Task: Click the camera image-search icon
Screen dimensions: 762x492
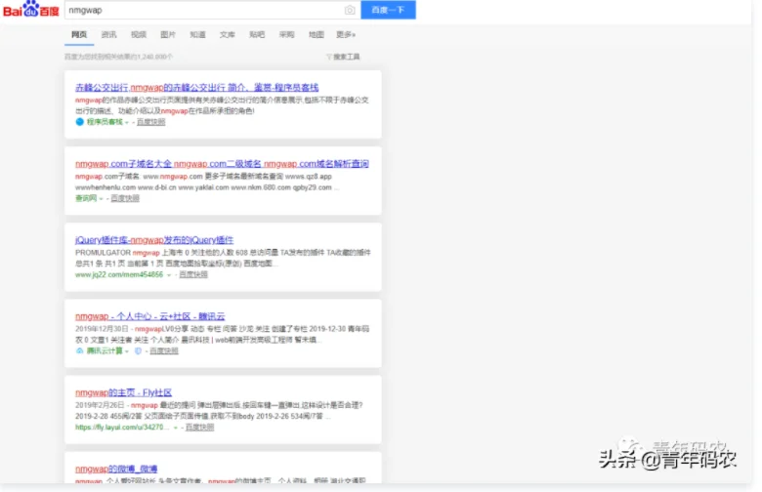Action: [x=350, y=10]
